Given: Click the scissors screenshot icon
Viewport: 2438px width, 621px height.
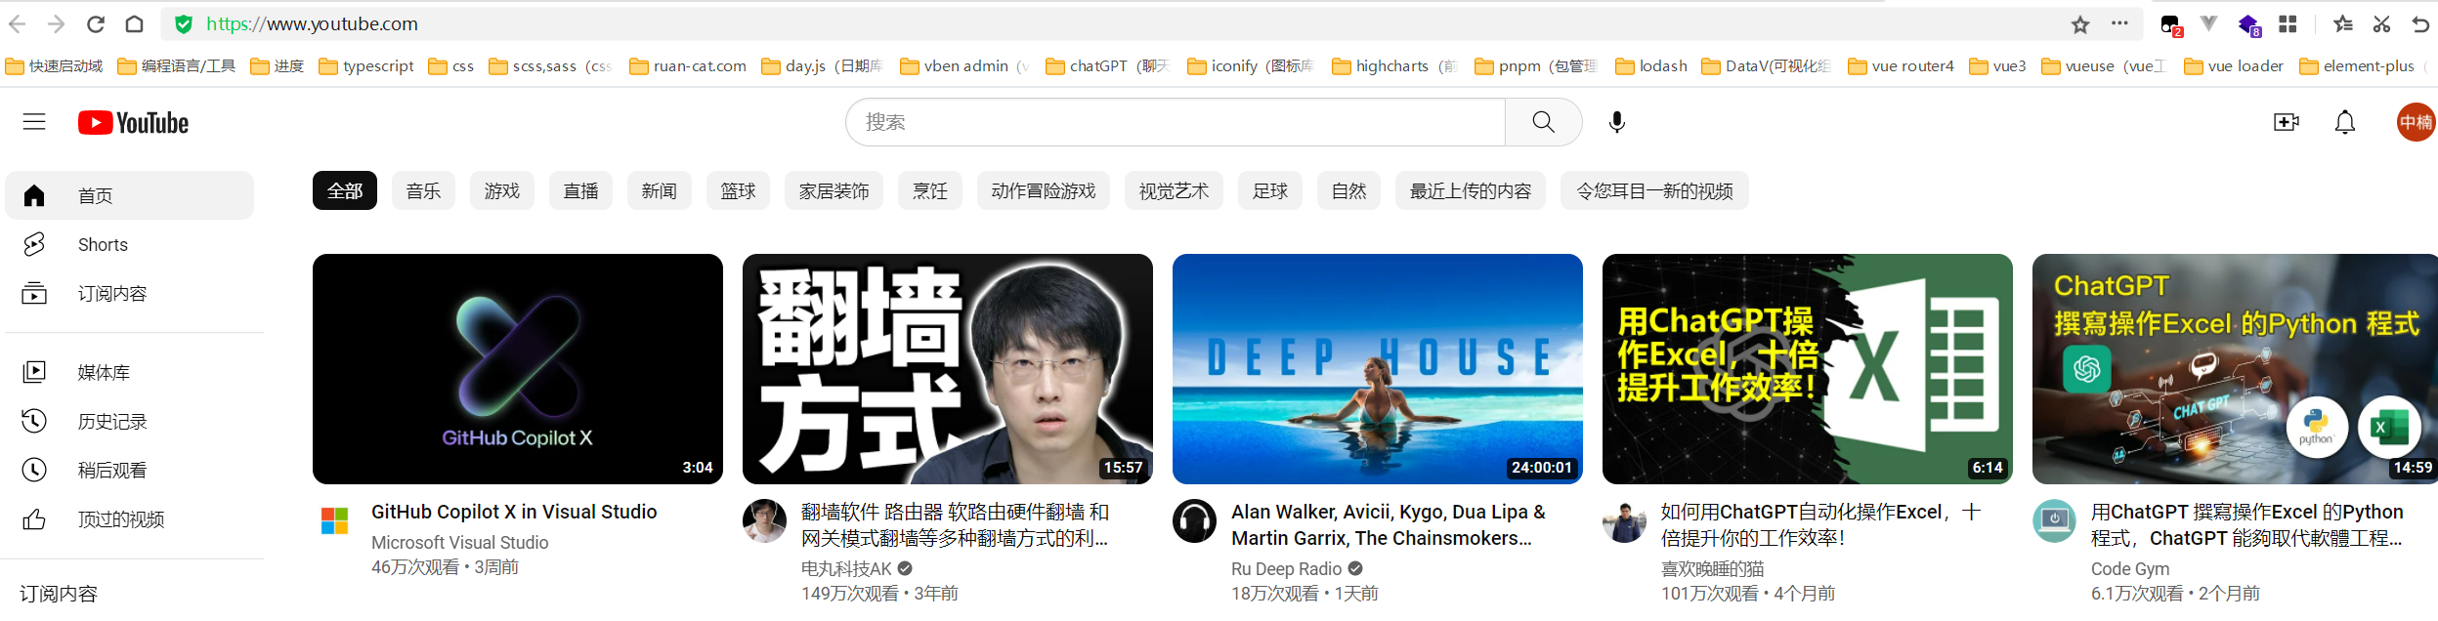Looking at the screenshot, I should (2381, 24).
